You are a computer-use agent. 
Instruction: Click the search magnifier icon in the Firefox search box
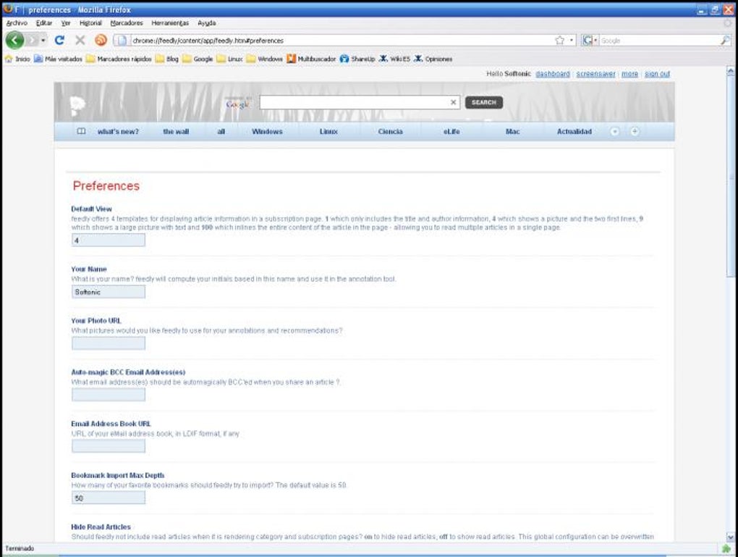click(725, 41)
